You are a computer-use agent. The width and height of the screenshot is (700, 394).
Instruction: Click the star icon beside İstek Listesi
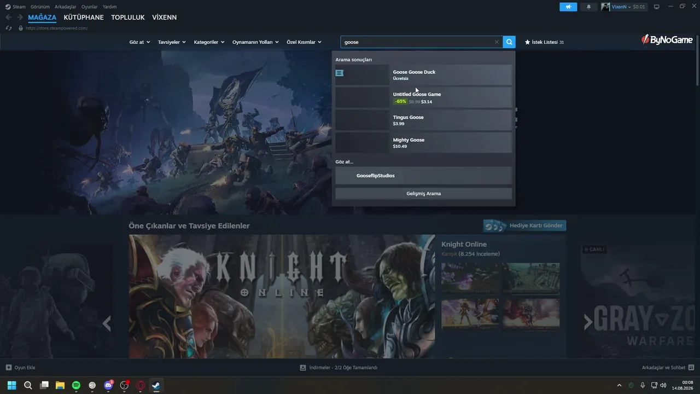(x=527, y=42)
